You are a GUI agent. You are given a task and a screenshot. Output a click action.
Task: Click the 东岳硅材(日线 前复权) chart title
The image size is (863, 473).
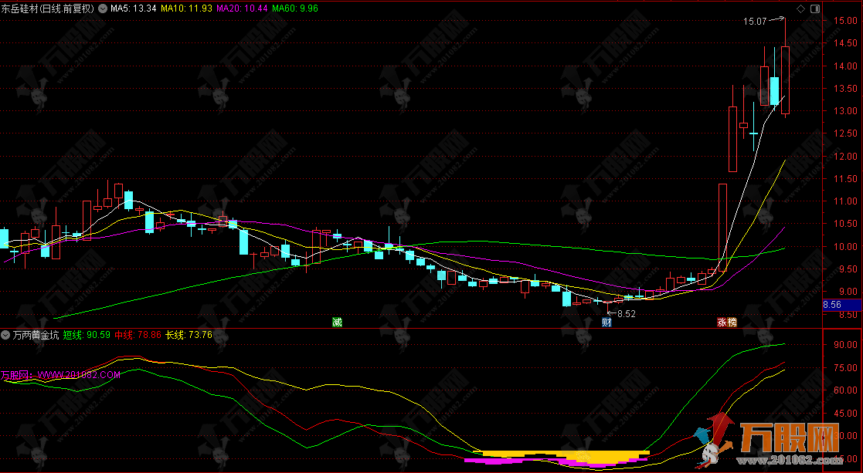pos(47,8)
